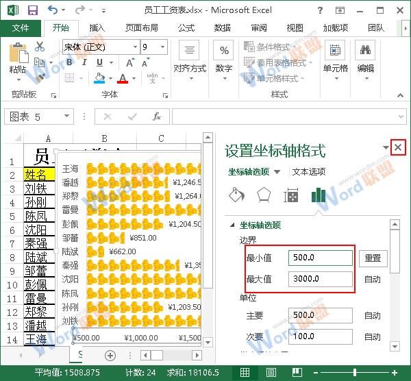411x381 pixels.
Task: Click the Cut scissors icon
Action: (x=40, y=47)
